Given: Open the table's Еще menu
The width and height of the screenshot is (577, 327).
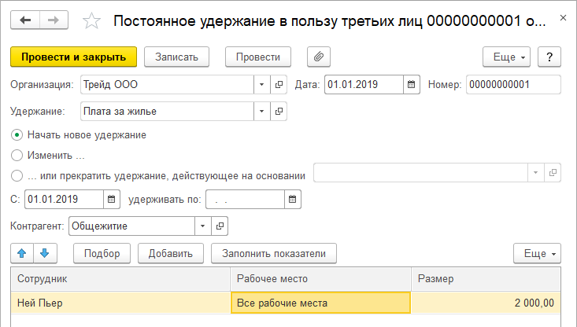Looking at the screenshot, I should [537, 253].
